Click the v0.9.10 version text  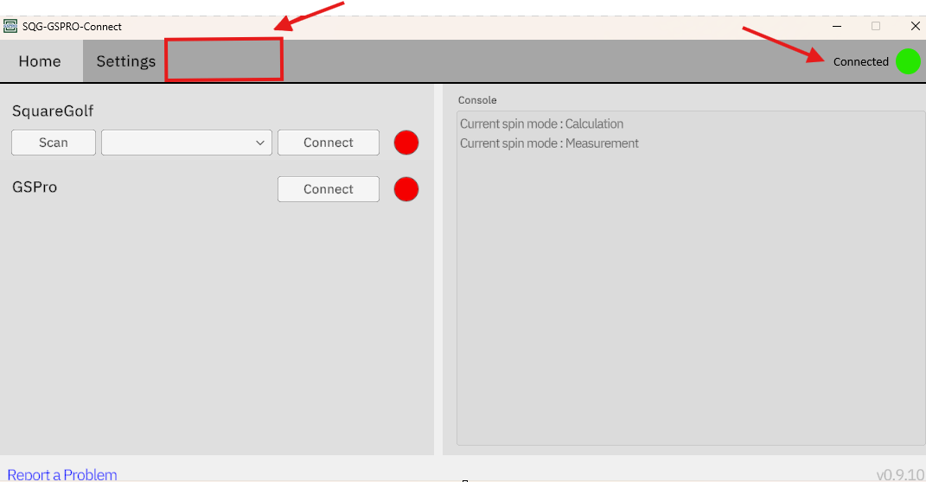(900, 474)
